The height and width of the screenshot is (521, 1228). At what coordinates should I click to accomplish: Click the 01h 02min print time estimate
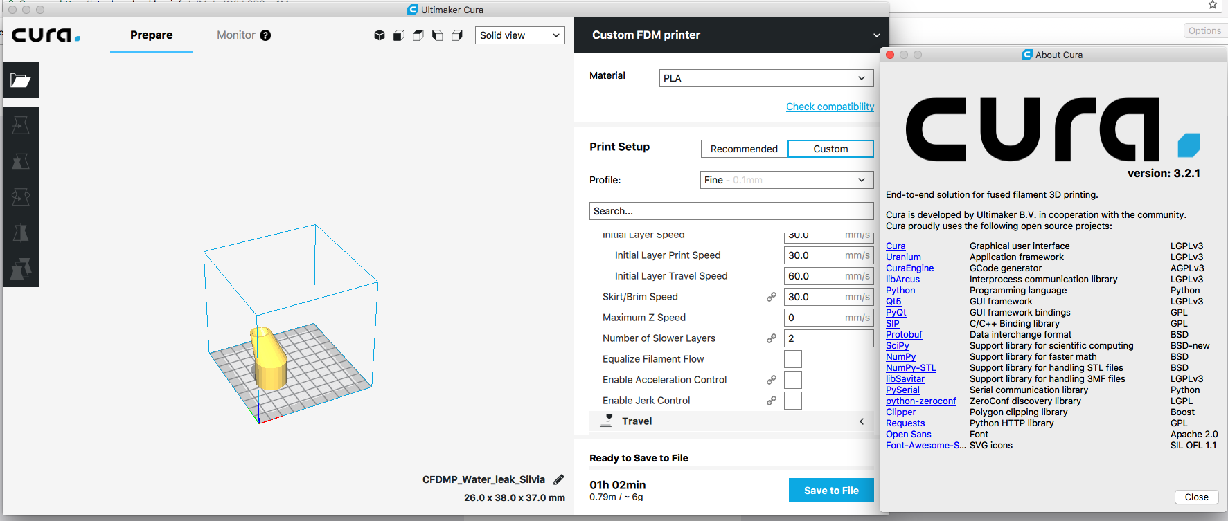pos(617,485)
